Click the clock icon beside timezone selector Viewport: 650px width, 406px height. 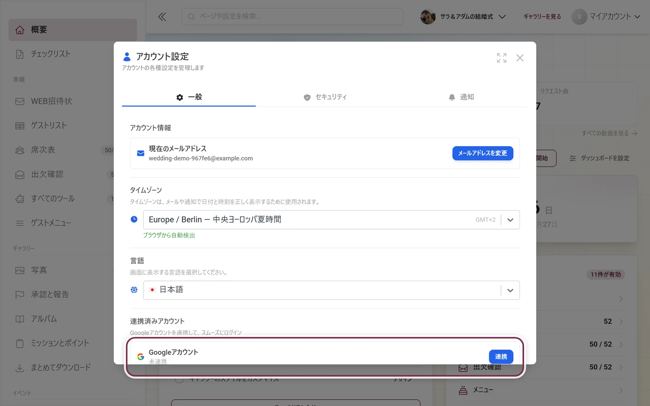(134, 219)
